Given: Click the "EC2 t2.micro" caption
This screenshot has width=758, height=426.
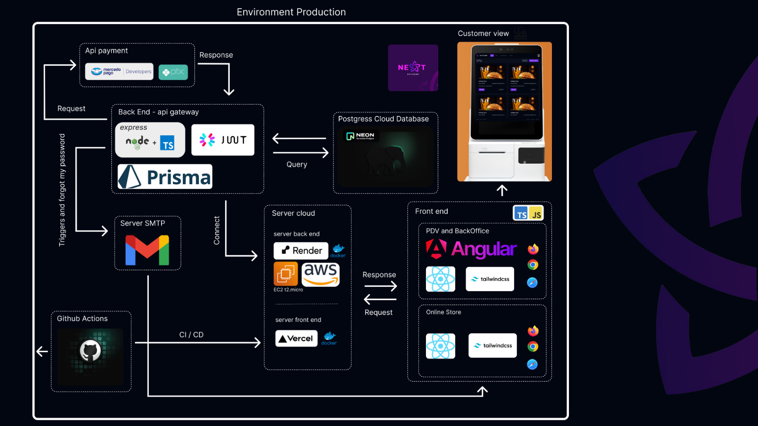Looking at the screenshot, I should coord(288,290).
